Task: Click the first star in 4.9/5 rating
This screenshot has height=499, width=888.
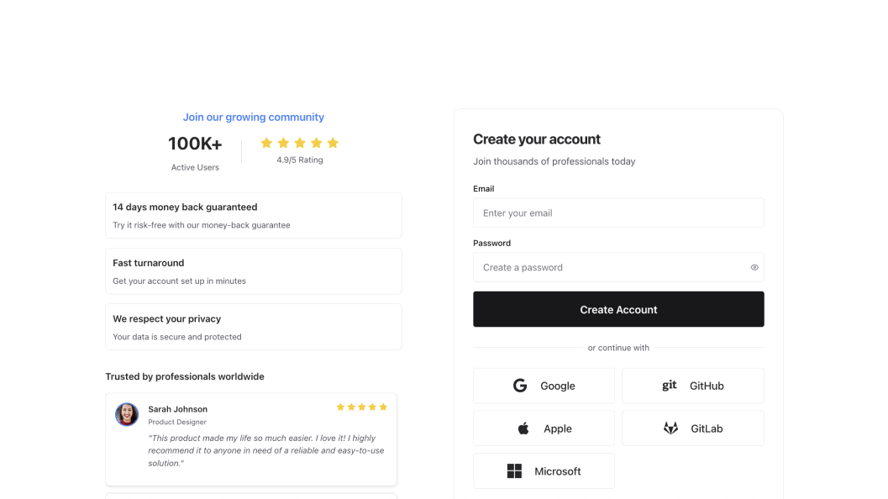Action: [266, 143]
